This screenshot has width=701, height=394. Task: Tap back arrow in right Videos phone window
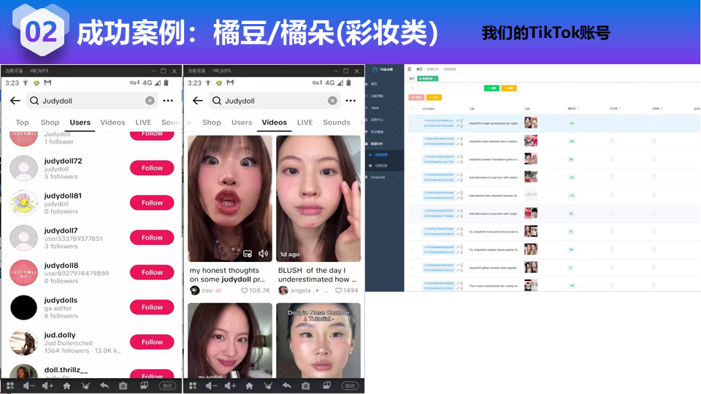(x=198, y=101)
